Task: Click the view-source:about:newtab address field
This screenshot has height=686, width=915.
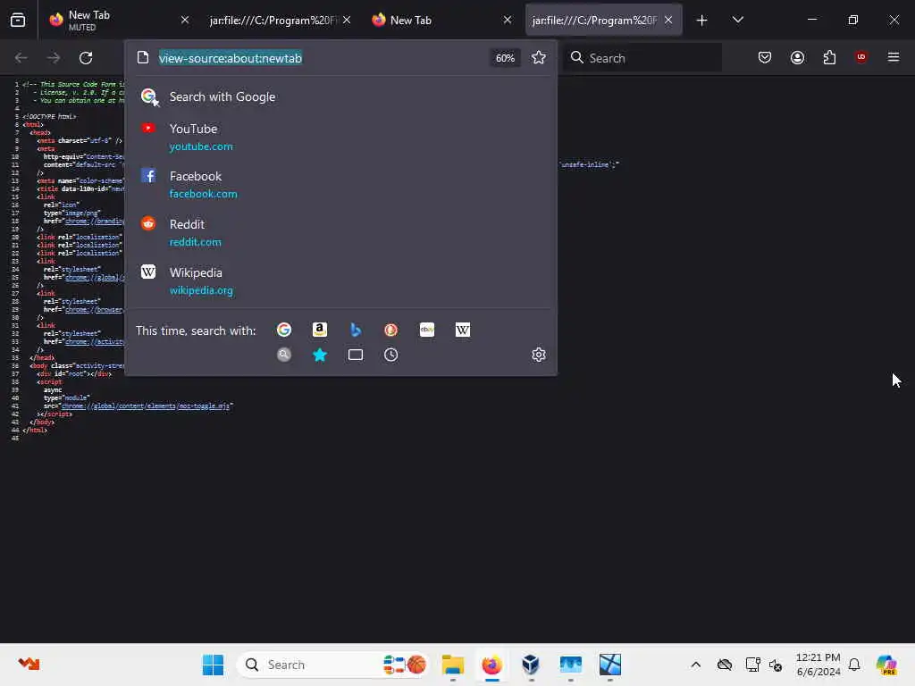Action: pyautogui.click(x=230, y=58)
